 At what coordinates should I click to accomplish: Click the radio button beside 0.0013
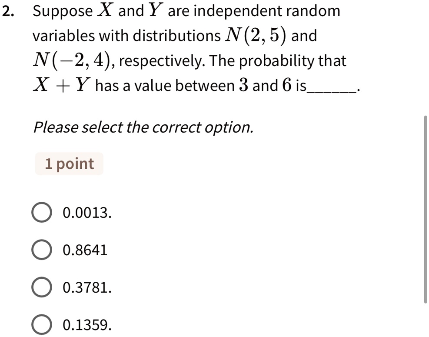[42, 213]
